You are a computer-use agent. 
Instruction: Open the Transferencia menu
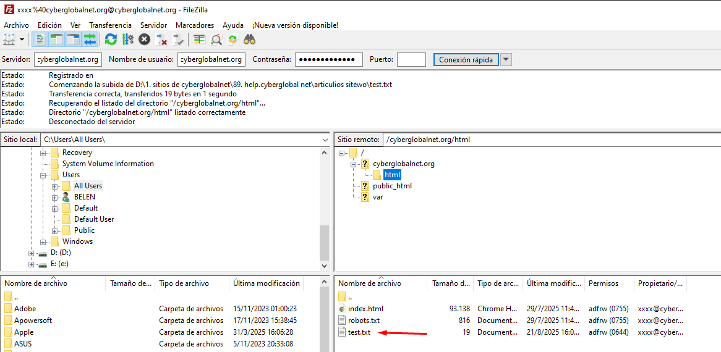[110, 25]
